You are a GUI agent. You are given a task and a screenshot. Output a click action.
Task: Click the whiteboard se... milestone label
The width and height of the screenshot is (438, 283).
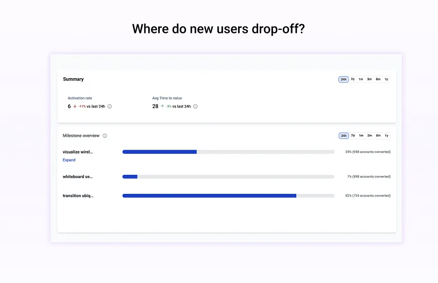tap(77, 176)
